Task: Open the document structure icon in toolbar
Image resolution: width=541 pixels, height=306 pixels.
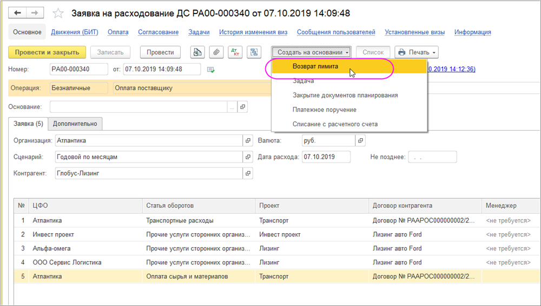Action: (x=254, y=52)
